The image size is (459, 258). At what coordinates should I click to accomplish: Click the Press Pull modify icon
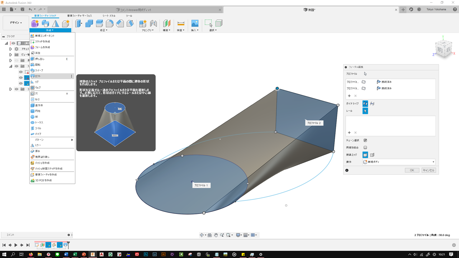pos(79,24)
